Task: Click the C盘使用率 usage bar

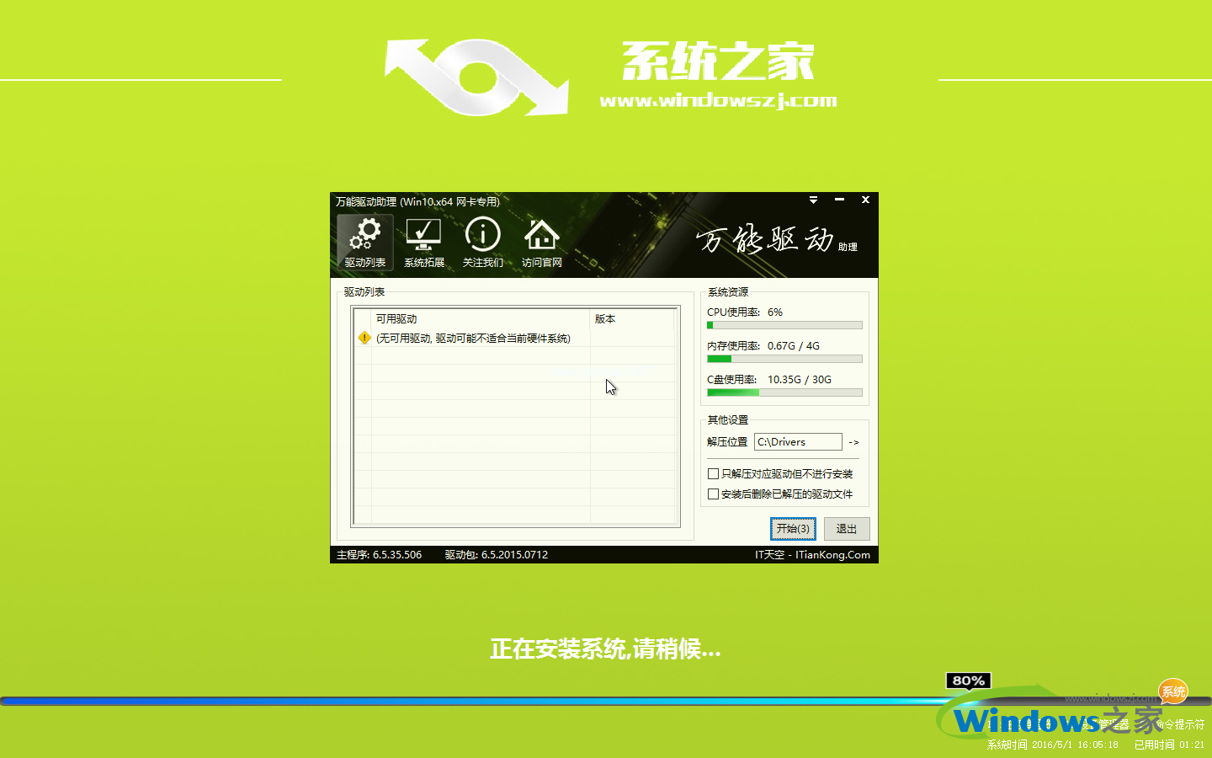Action: pyautogui.click(x=784, y=392)
